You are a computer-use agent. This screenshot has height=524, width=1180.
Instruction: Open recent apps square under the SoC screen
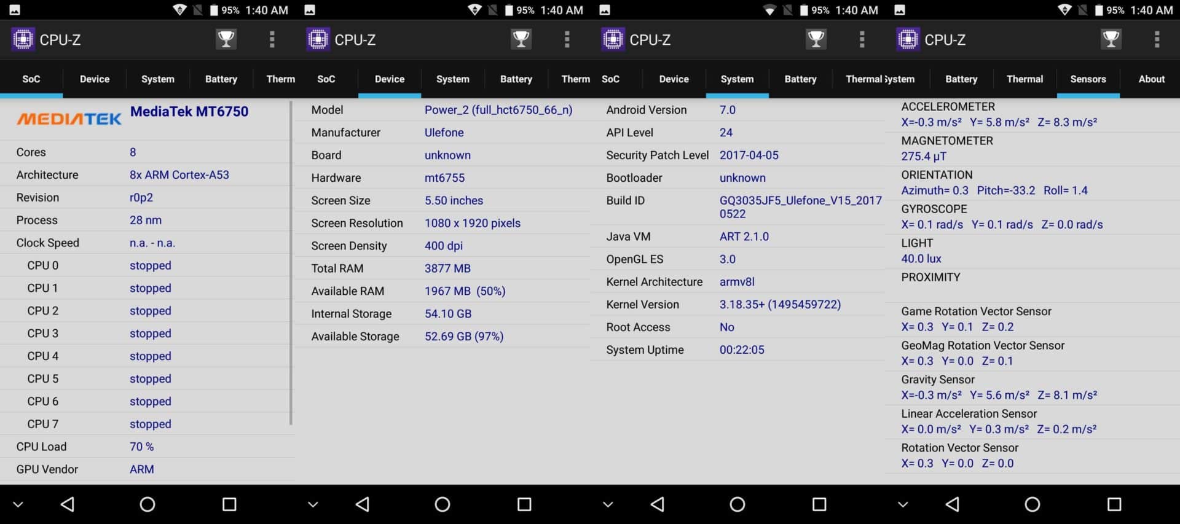[x=229, y=504]
